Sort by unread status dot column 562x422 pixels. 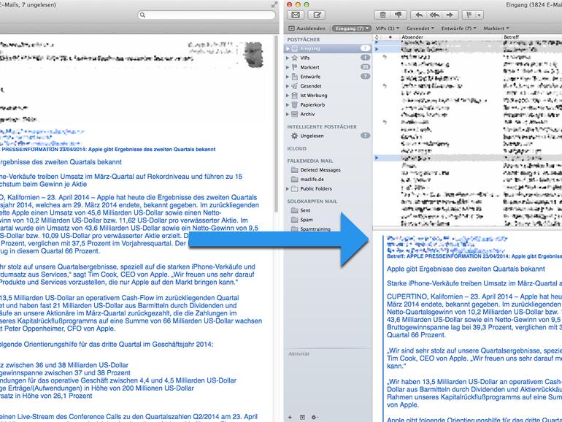coord(390,37)
